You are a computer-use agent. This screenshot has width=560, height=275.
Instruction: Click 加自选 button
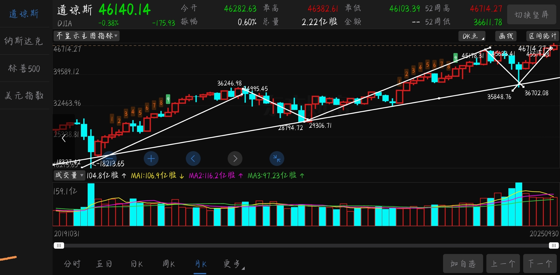(463, 264)
